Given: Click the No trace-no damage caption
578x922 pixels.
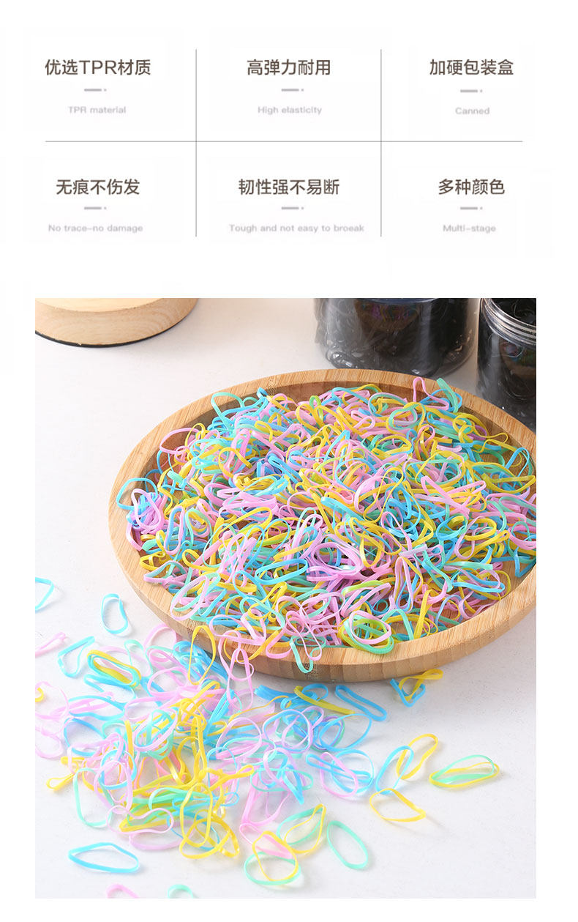Looking at the screenshot, I should click(96, 228).
